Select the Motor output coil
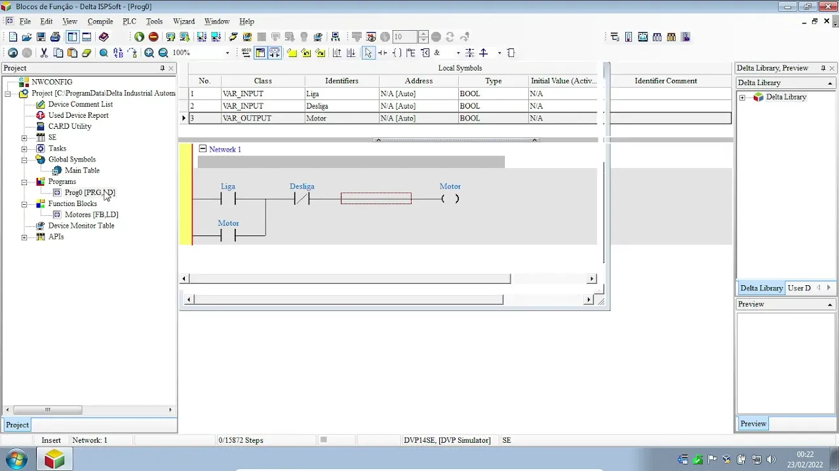Viewport: 839px width, 471px height. pyautogui.click(x=450, y=199)
